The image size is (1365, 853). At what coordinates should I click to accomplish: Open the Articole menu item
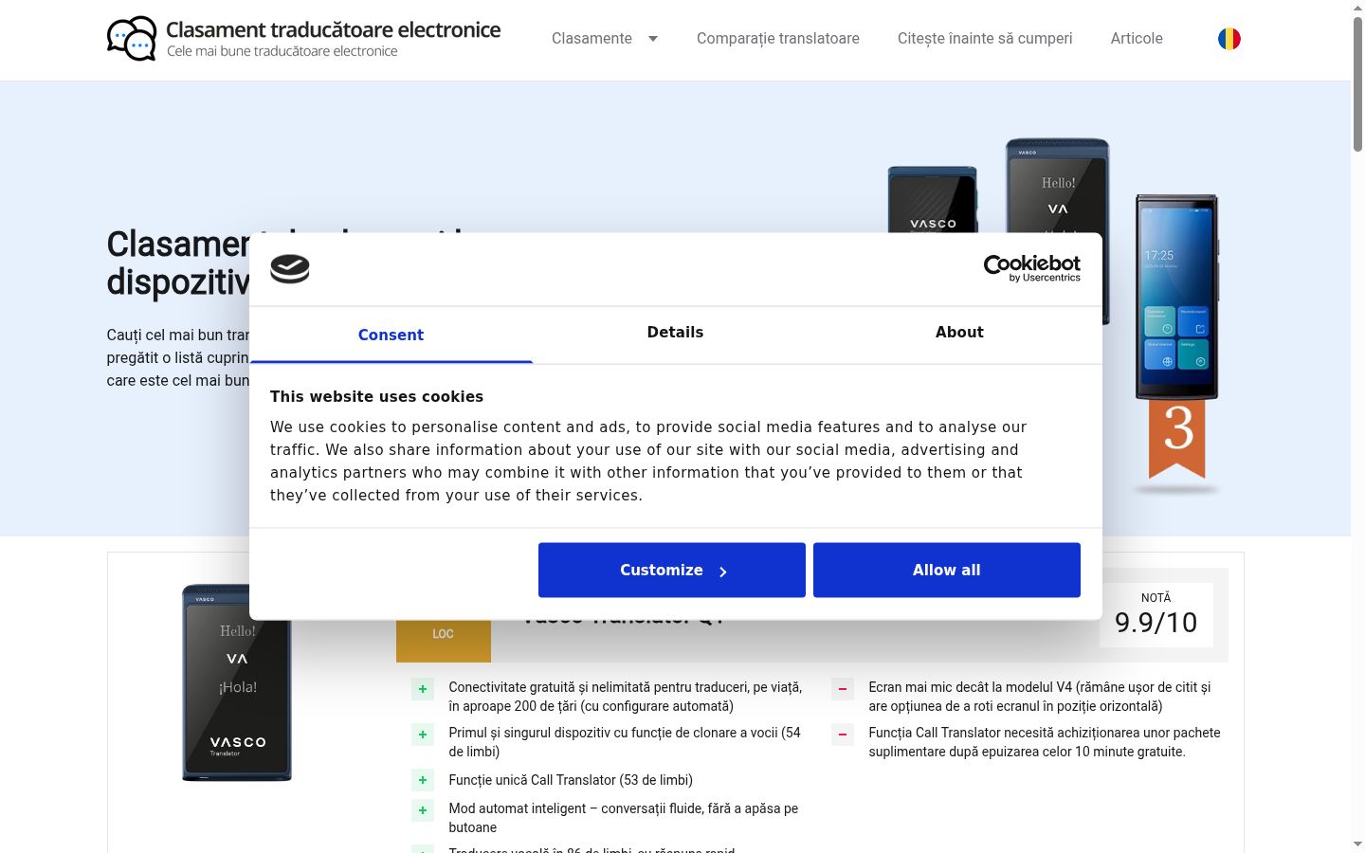[x=1137, y=39]
